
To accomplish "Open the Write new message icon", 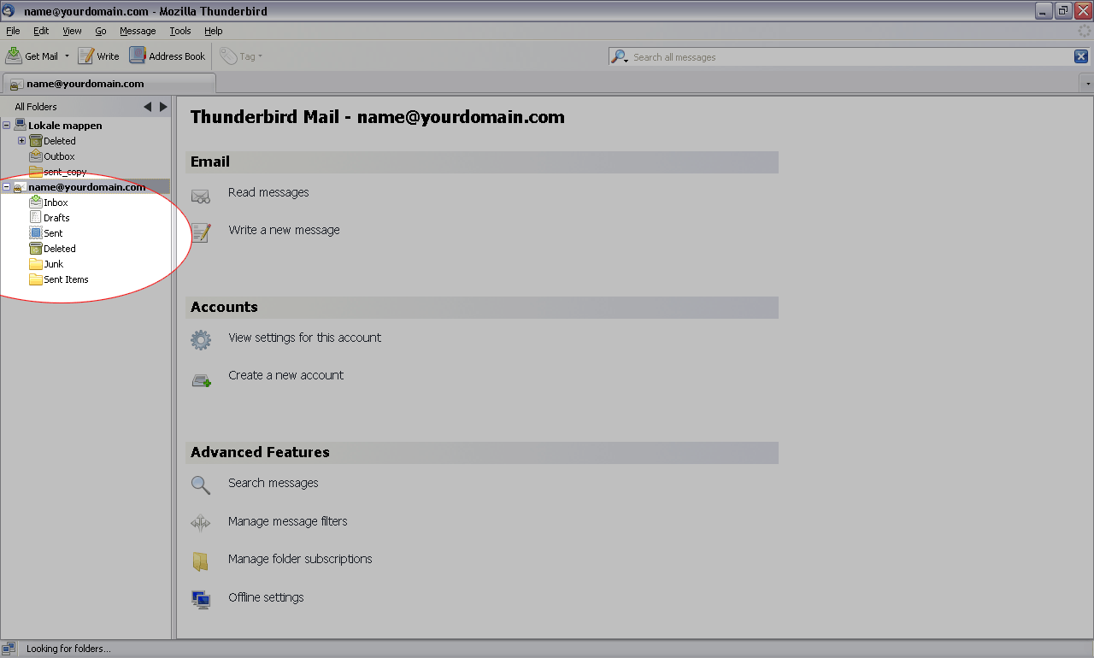I will coord(85,56).
